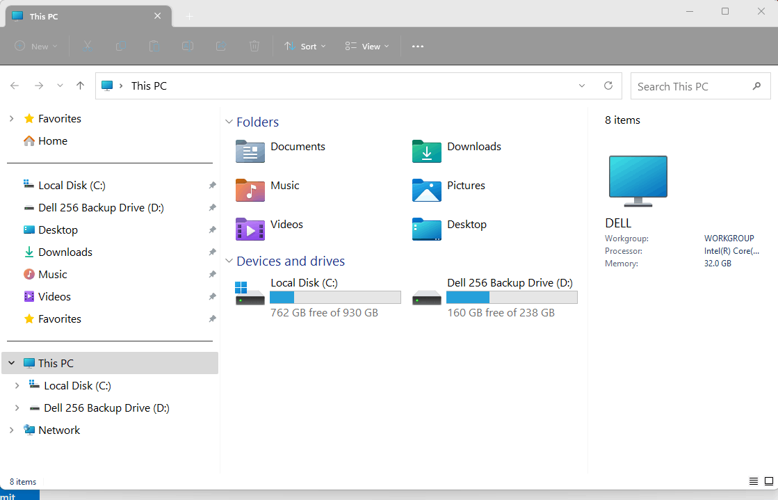Click the breadcrumb chevron before This PC
This screenshot has width=778, height=500.
point(120,86)
